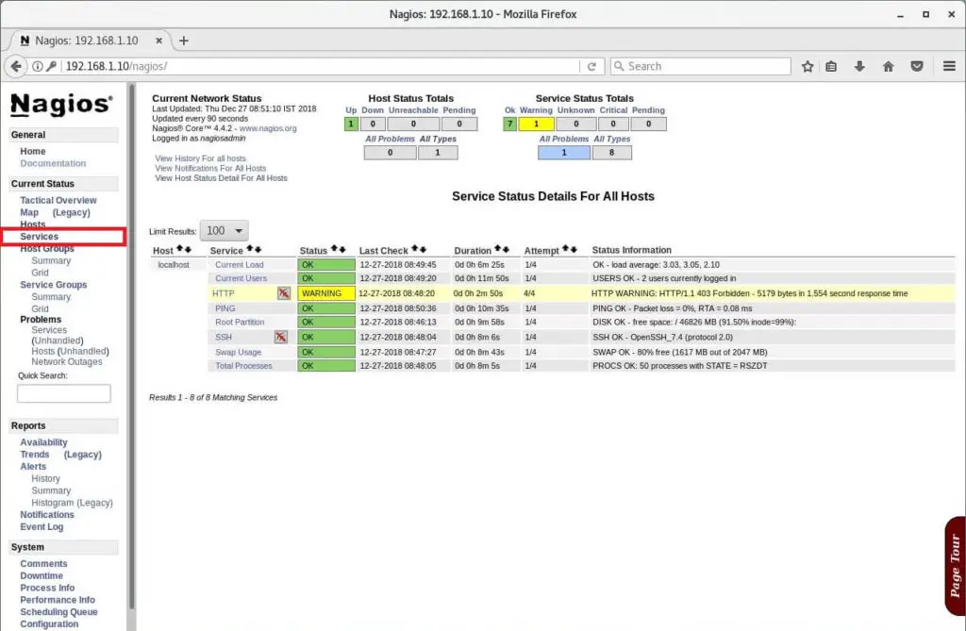Screen dimensions: 966x631
Task: Click Service All Types count 8
Action: [x=611, y=152]
